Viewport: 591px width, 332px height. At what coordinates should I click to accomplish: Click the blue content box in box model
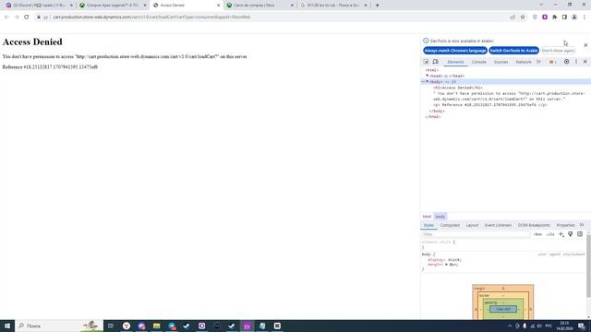click(503, 309)
